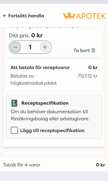The height and width of the screenshot is (181, 108).
Task: Click the Ditt pris: 0 kr text
Action: coord(26,35)
